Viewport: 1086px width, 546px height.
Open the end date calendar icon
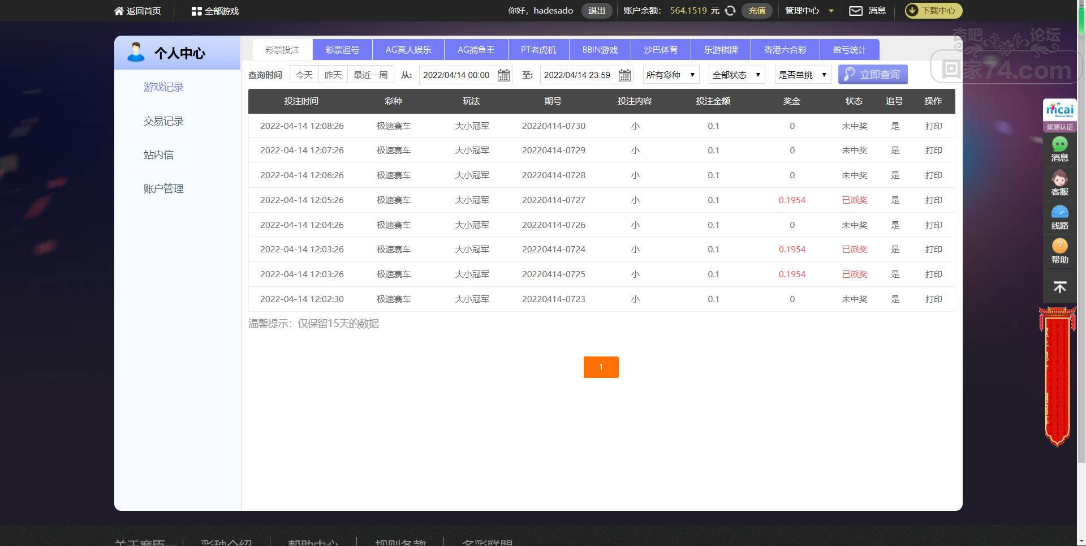tap(624, 75)
